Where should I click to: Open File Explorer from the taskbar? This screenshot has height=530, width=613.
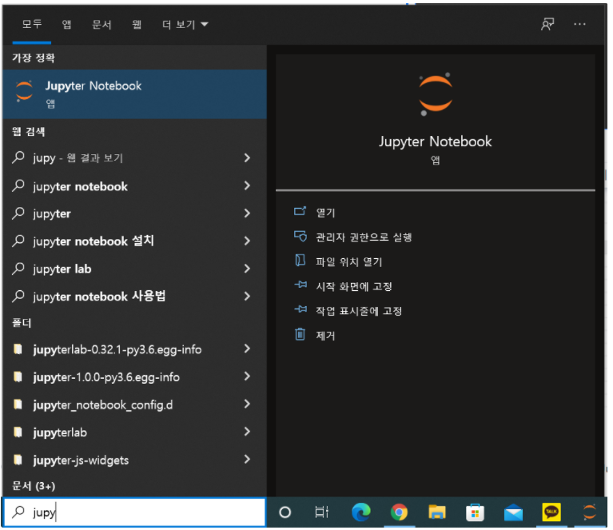(437, 512)
